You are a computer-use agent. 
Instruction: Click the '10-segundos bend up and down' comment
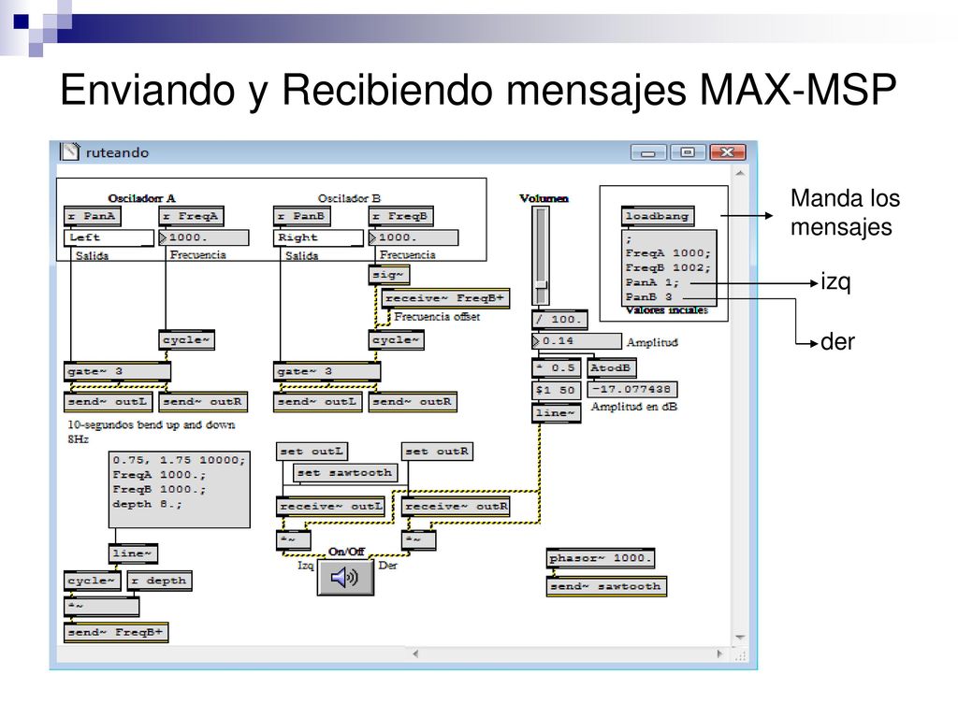[151, 424]
